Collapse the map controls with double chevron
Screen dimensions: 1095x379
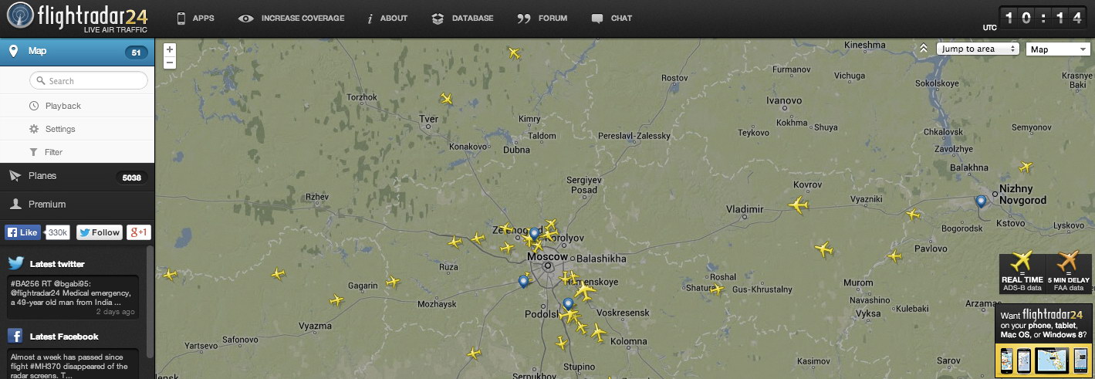coord(924,49)
